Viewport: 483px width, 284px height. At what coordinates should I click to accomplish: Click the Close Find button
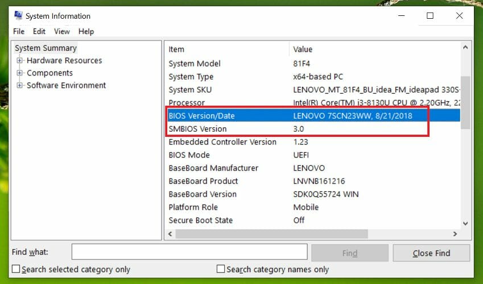tap(431, 253)
